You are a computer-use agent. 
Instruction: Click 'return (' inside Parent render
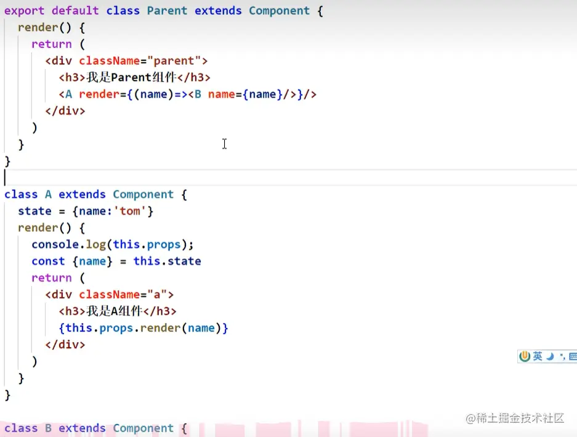pyautogui.click(x=58, y=44)
